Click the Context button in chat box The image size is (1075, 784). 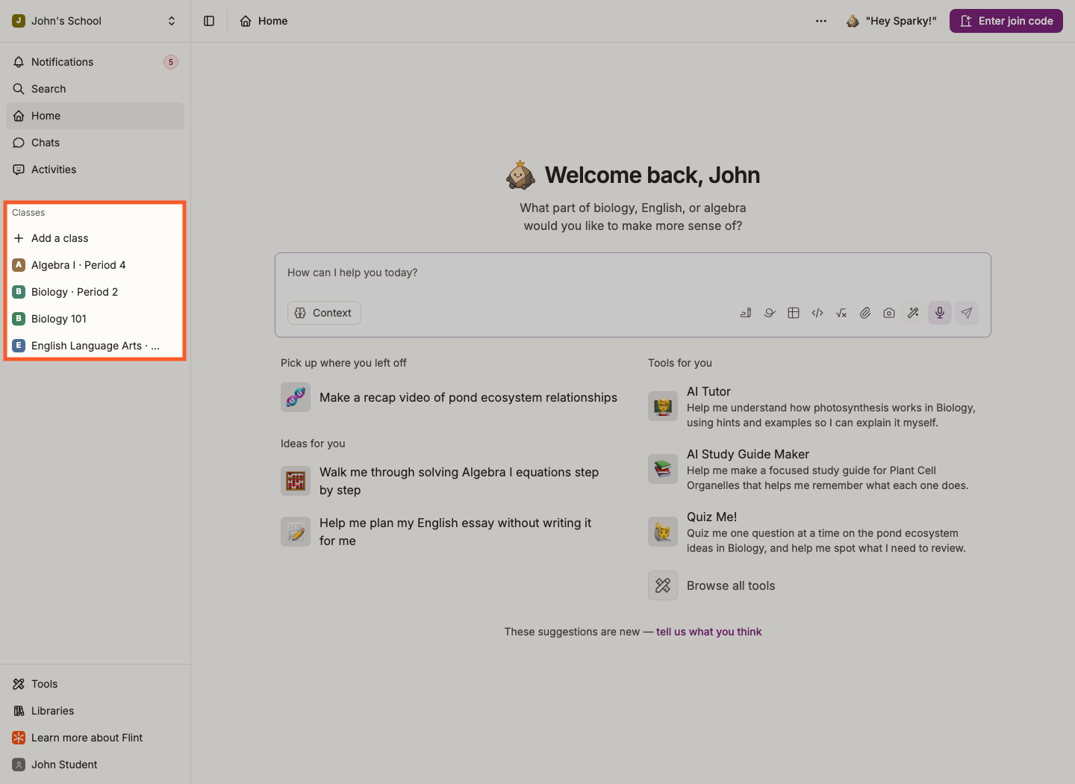tap(324, 313)
